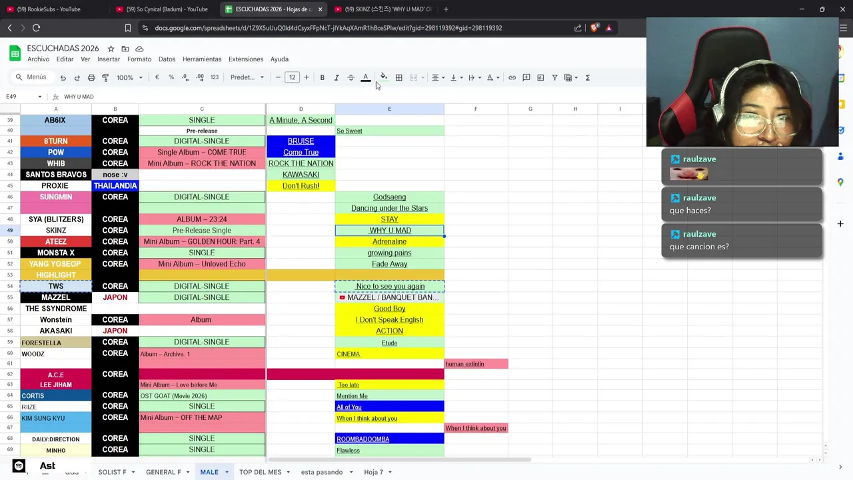Apply percent format icon
This screenshot has height=480, width=853.
tap(171, 77)
